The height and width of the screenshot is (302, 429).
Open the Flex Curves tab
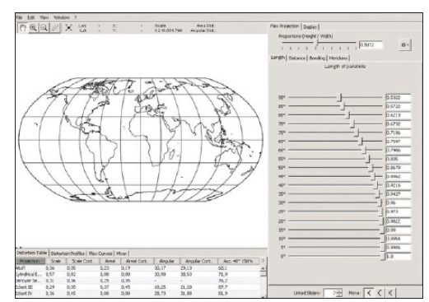tap(100, 253)
